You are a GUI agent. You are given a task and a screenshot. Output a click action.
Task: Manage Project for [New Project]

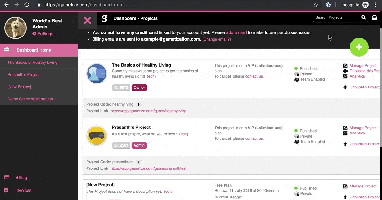[x=363, y=186]
